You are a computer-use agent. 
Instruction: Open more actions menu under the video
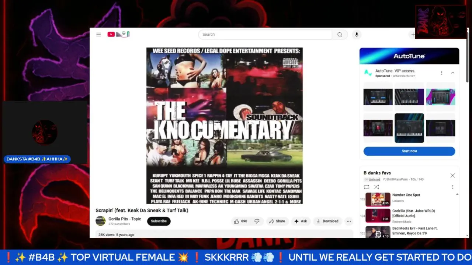coord(348,221)
